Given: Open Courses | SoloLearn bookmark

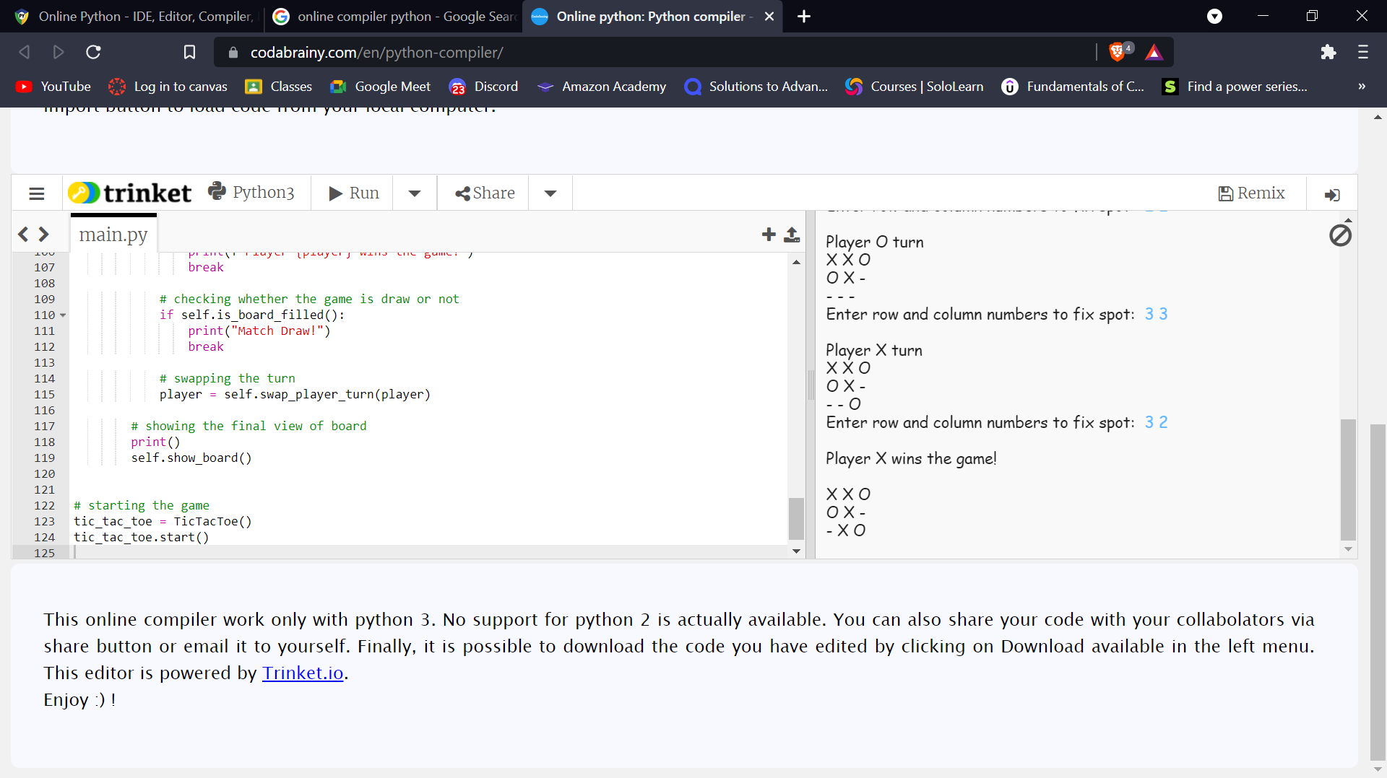Looking at the screenshot, I should pos(915,87).
